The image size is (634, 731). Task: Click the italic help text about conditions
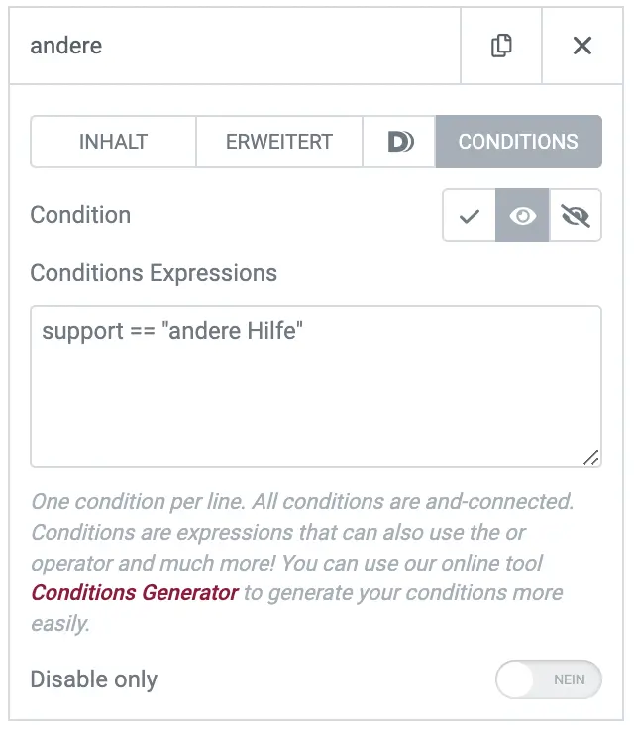[x=302, y=563]
